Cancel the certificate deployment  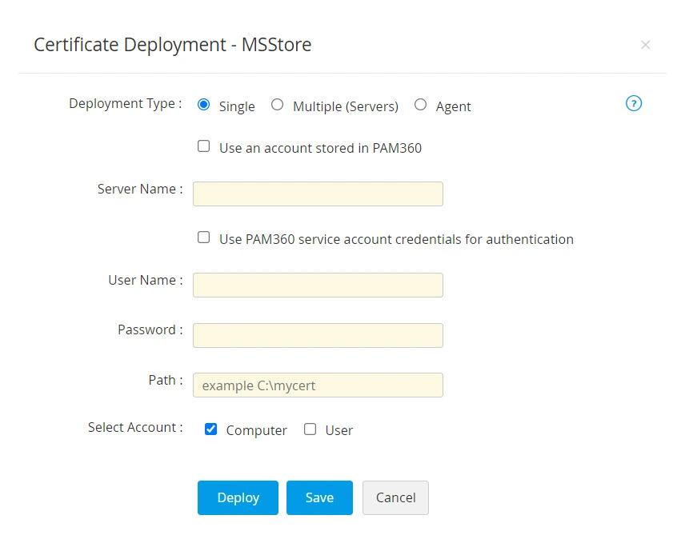pyautogui.click(x=395, y=497)
